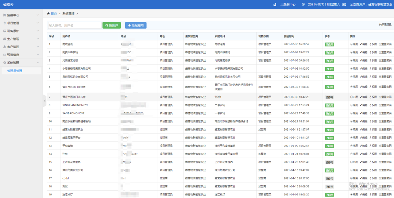Screen dimensions: 394x198
Task: Disable the account in row 12 via 停用
Action: click(354, 138)
